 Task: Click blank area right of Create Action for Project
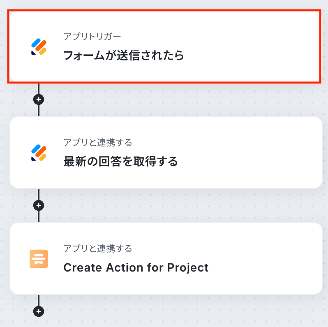267,268
